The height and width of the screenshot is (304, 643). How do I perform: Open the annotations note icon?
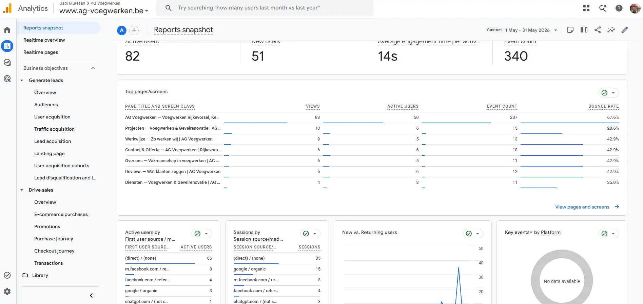pos(570,30)
